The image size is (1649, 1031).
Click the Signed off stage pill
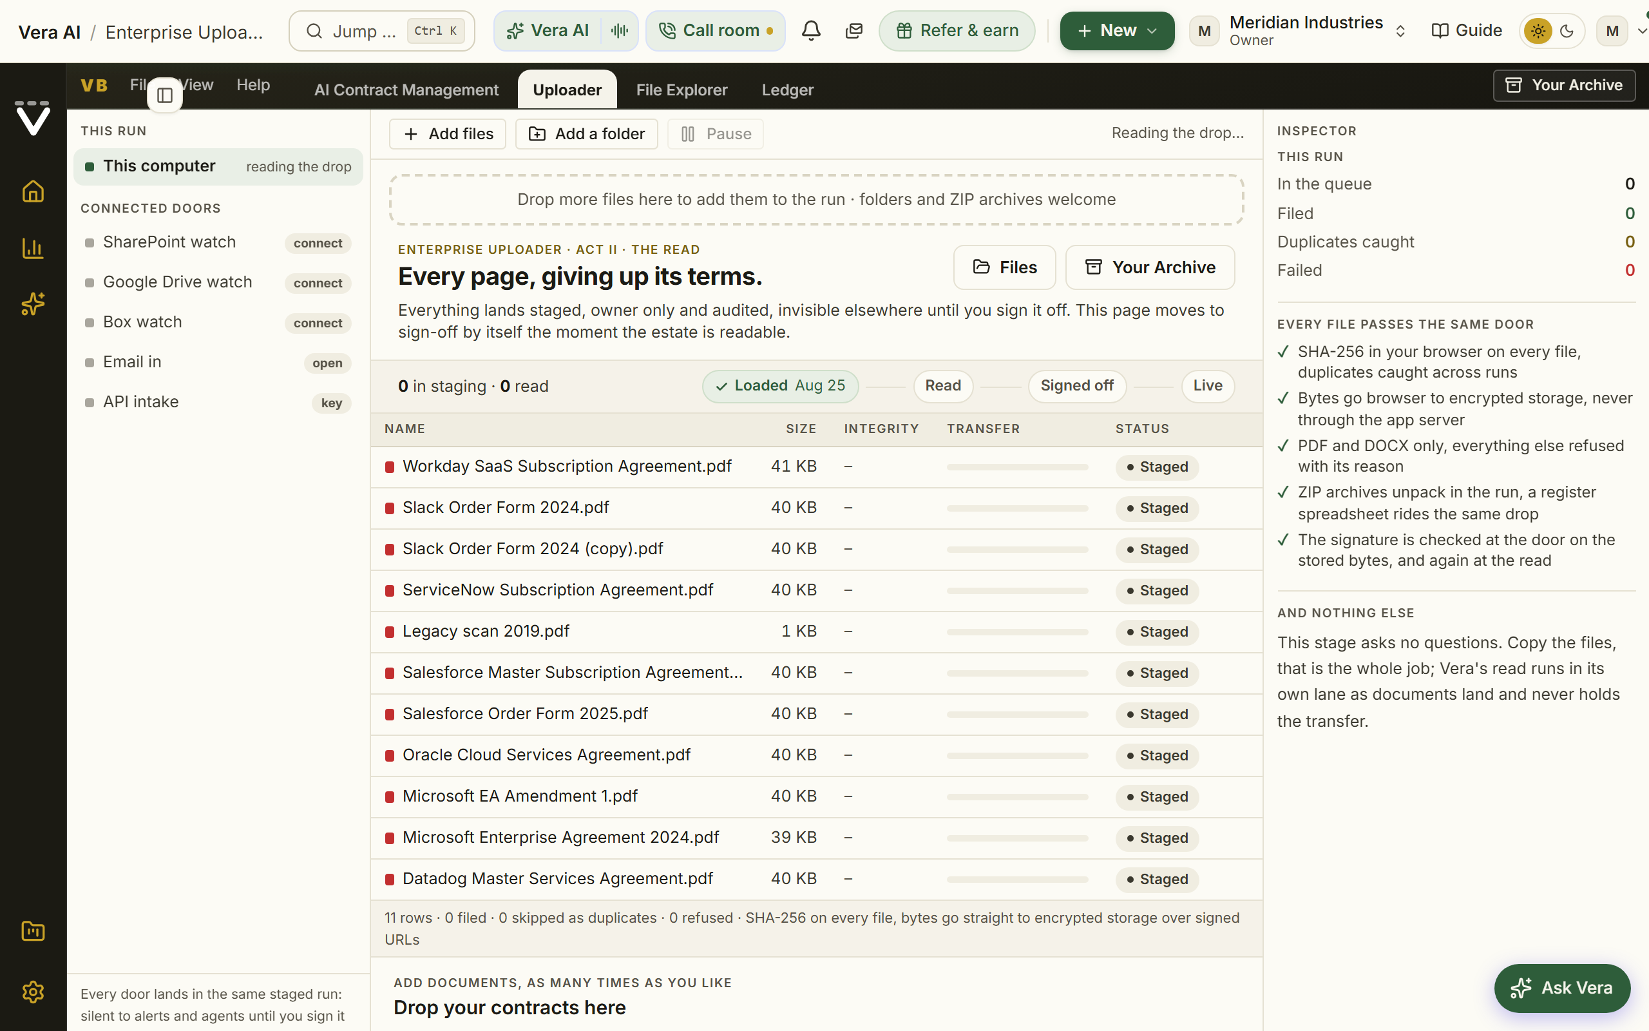1076,386
